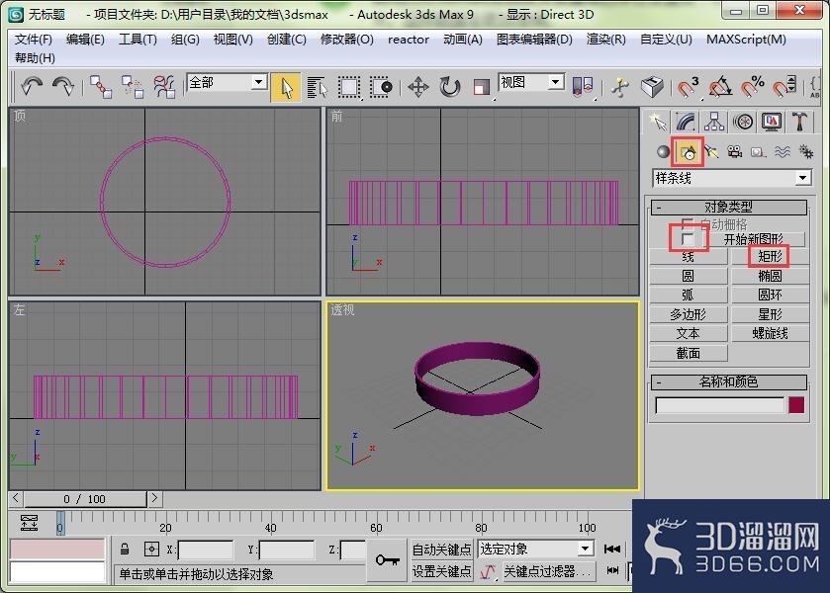The width and height of the screenshot is (830, 593).
Task: Click the 线 line shape button
Action: pyautogui.click(x=688, y=257)
